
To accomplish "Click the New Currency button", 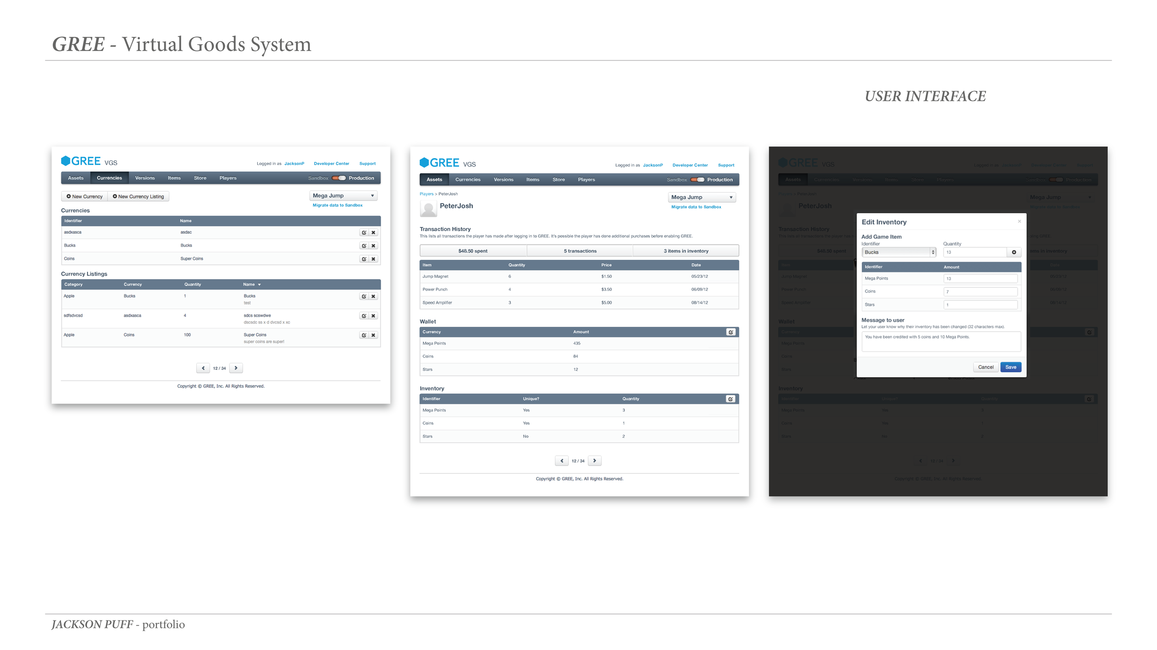I will (85, 196).
